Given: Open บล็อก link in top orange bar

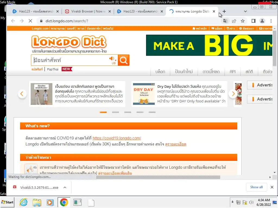Looking at the screenshot, I should 217,28.
